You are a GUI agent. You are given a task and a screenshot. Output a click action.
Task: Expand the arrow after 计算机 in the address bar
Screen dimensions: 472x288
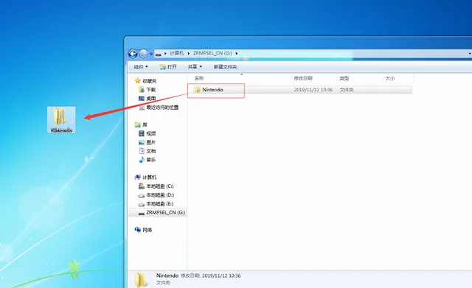pos(189,53)
